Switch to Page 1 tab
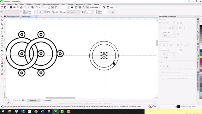Image resolution: width=202 pixels, height=114 pixels. [x=34, y=100]
